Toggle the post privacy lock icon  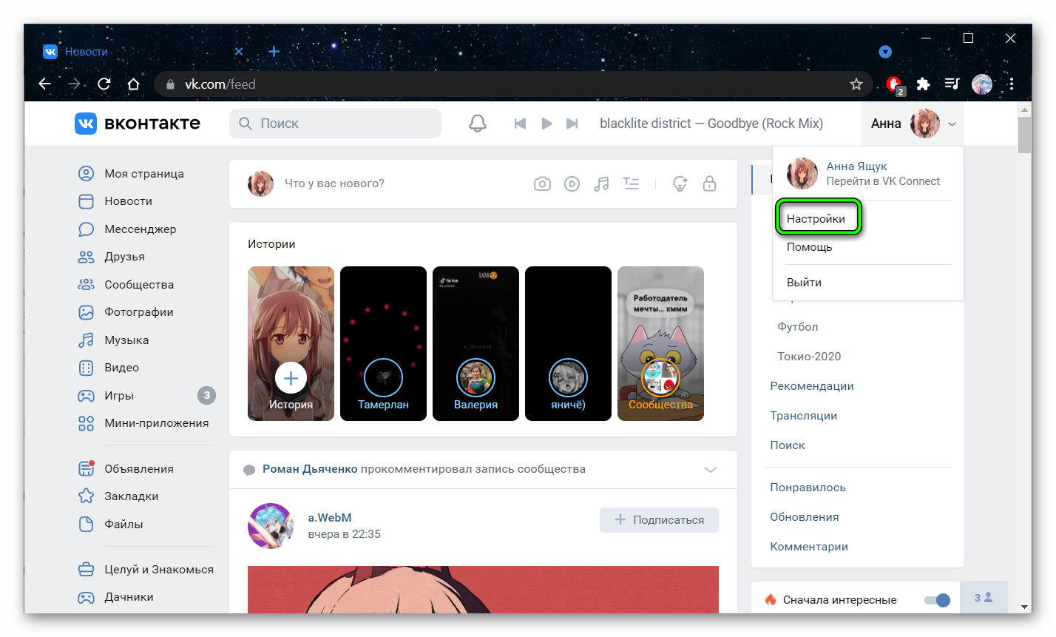click(x=709, y=183)
